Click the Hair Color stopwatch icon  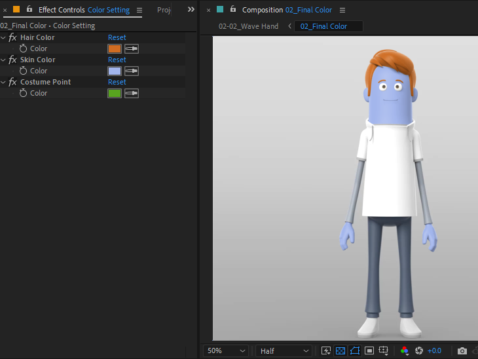23,48
